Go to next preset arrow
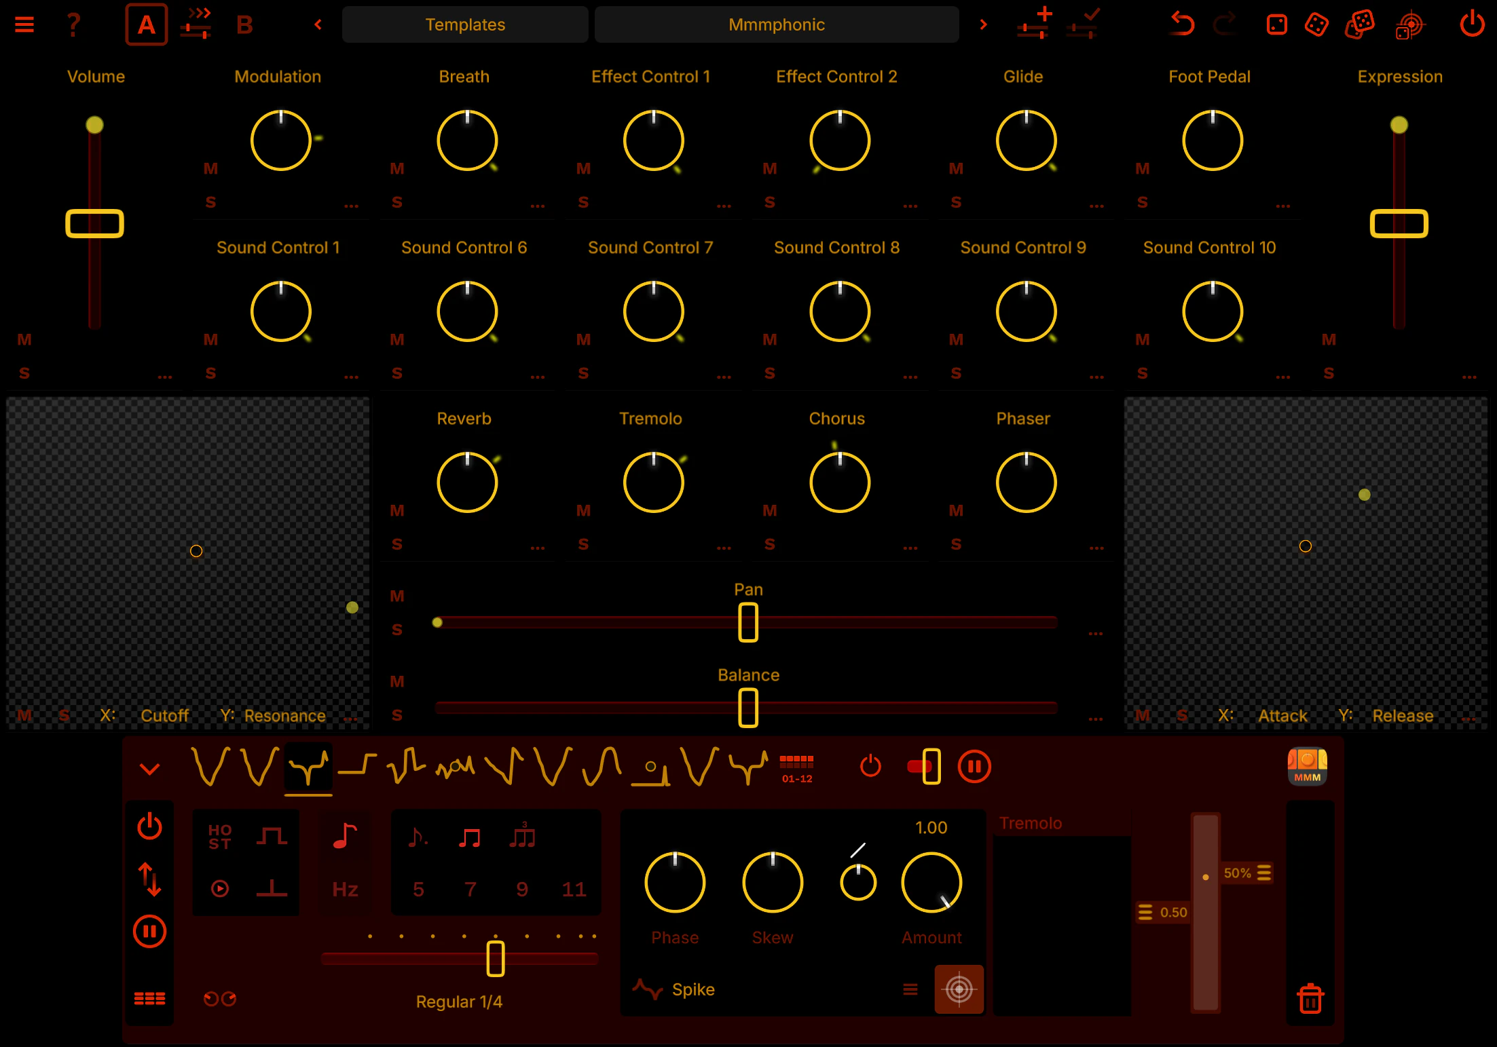Image resolution: width=1497 pixels, height=1047 pixels. pos(983,25)
